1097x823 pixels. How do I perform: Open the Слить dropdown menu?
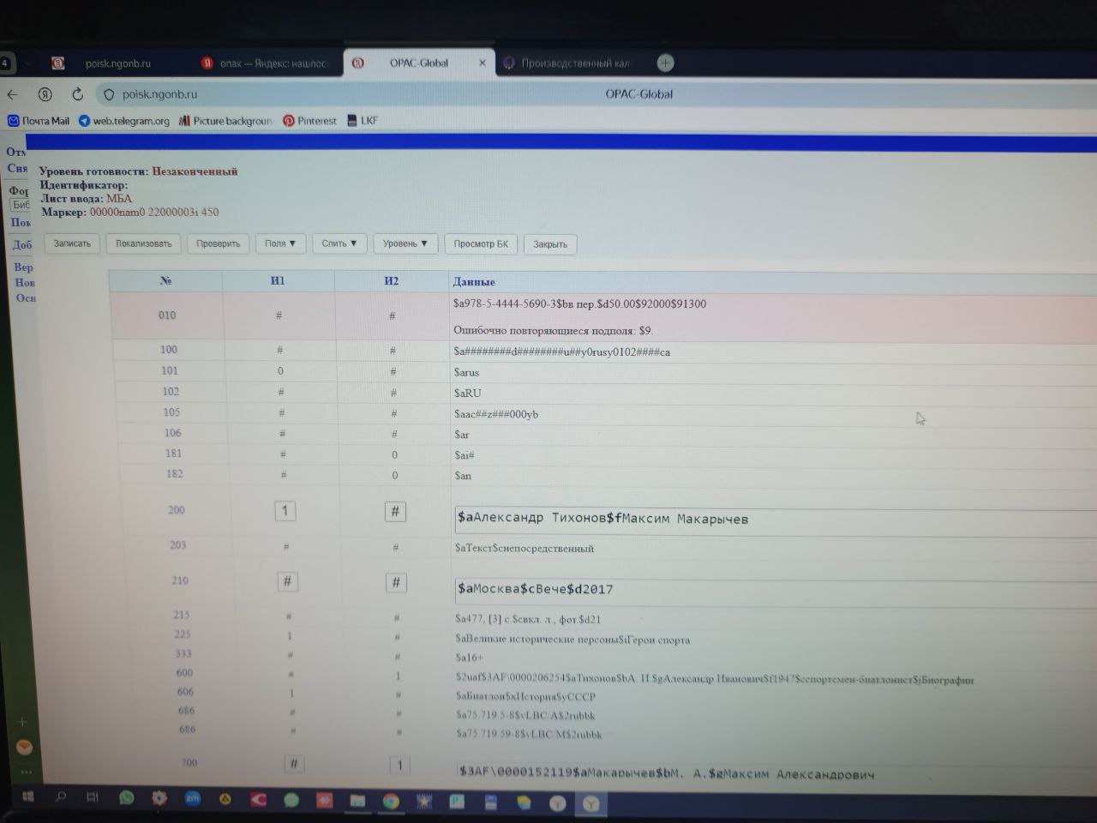click(339, 243)
